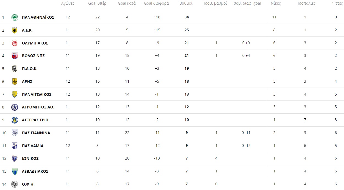The width and height of the screenshot is (344, 190).
Task: Click the Levadiakos green shield logo
Action: (x=15, y=171)
